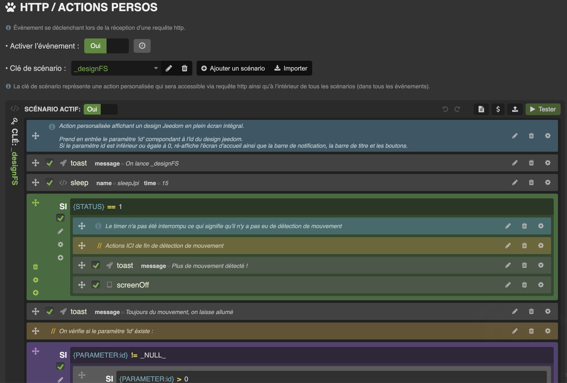Delete the green SI {STATUS} block via trash
This screenshot has height=383, width=567.
tap(36, 267)
